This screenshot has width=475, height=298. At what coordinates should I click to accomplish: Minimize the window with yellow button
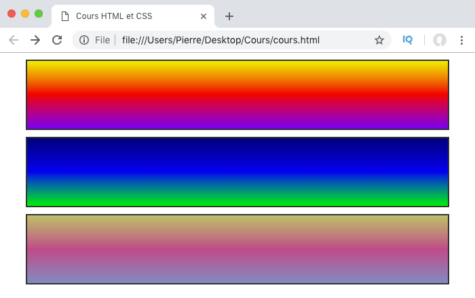[x=25, y=14]
